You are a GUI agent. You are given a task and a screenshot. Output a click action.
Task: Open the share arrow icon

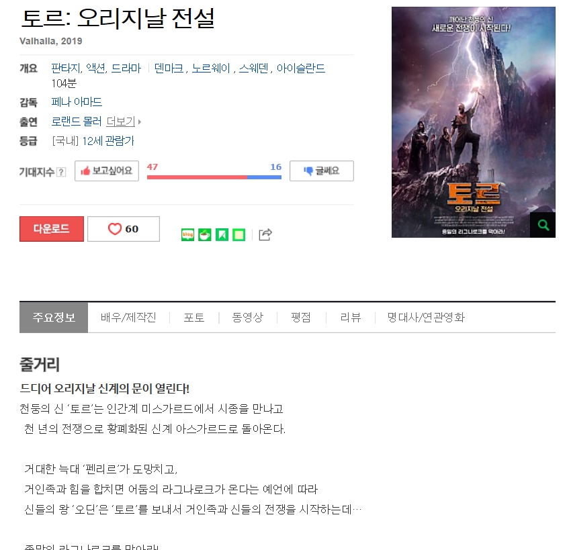265,234
